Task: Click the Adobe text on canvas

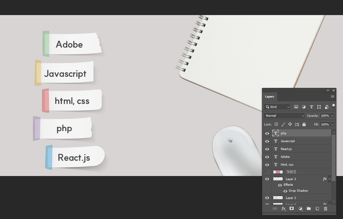Action: tap(69, 44)
